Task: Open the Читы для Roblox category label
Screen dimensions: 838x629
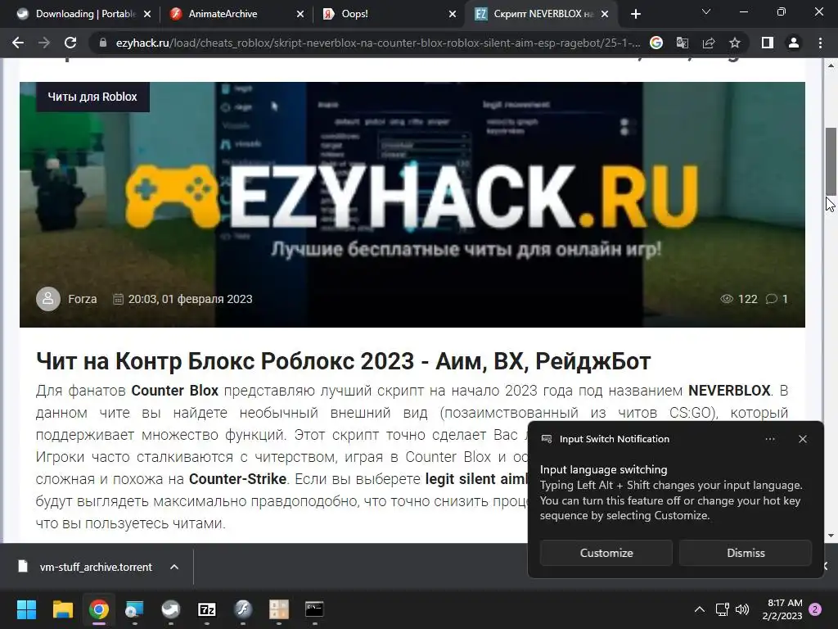Action: coord(92,97)
